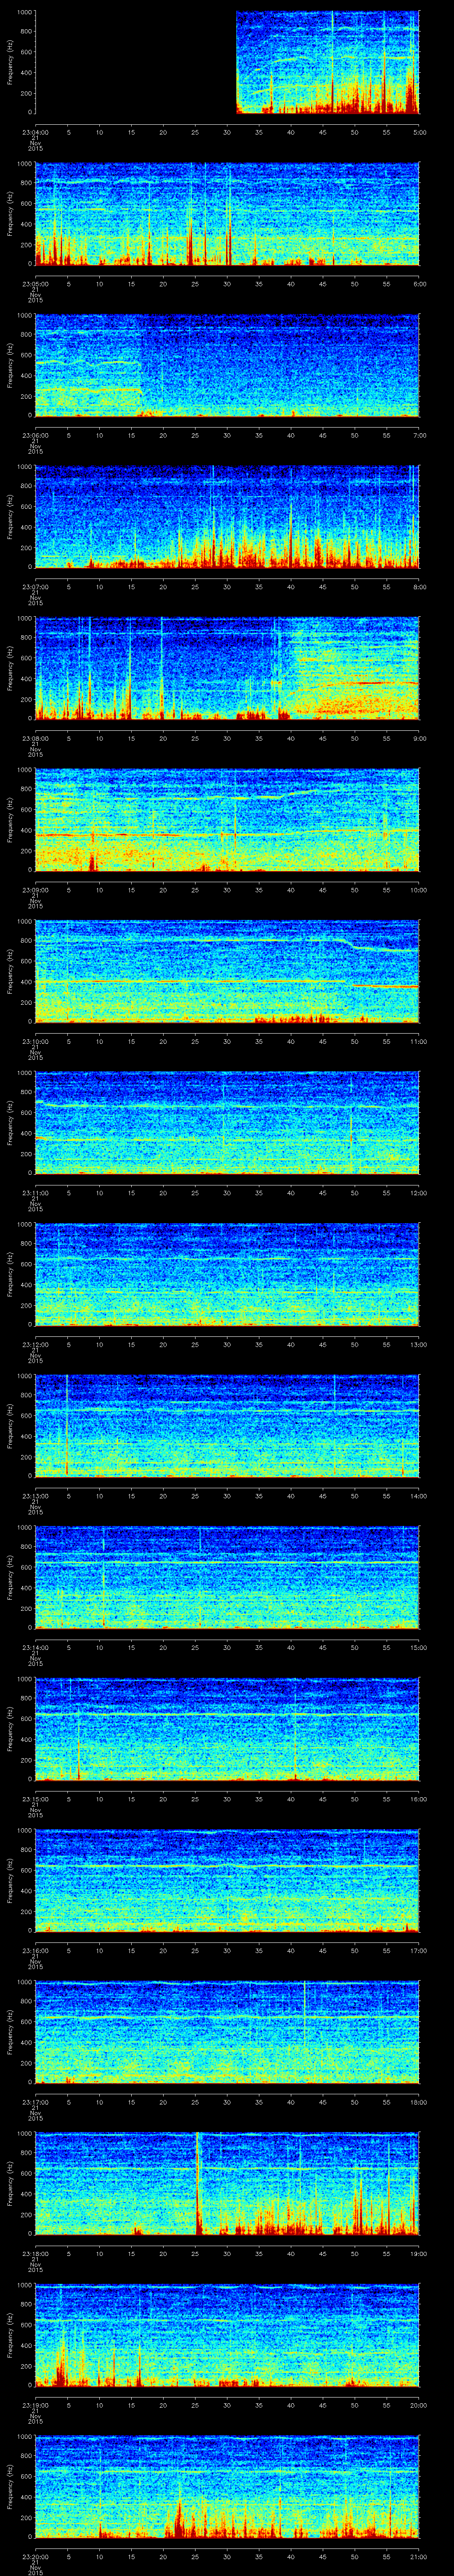Select the 21:00 end time label

click(x=419, y=2558)
